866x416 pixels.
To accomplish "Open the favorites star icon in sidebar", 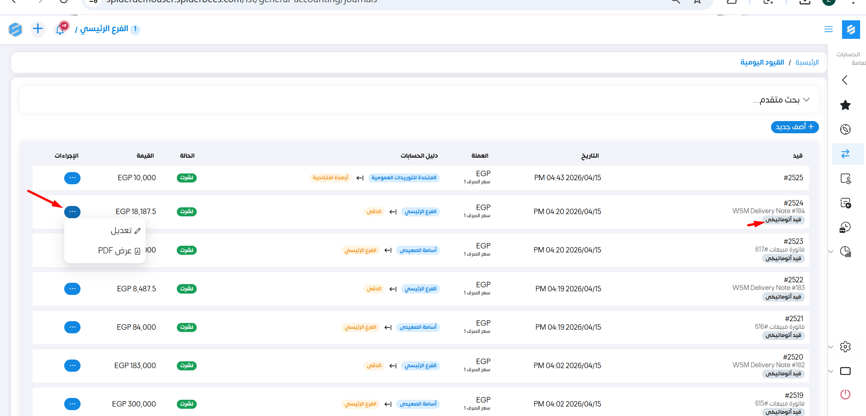I will tap(845, 105).
